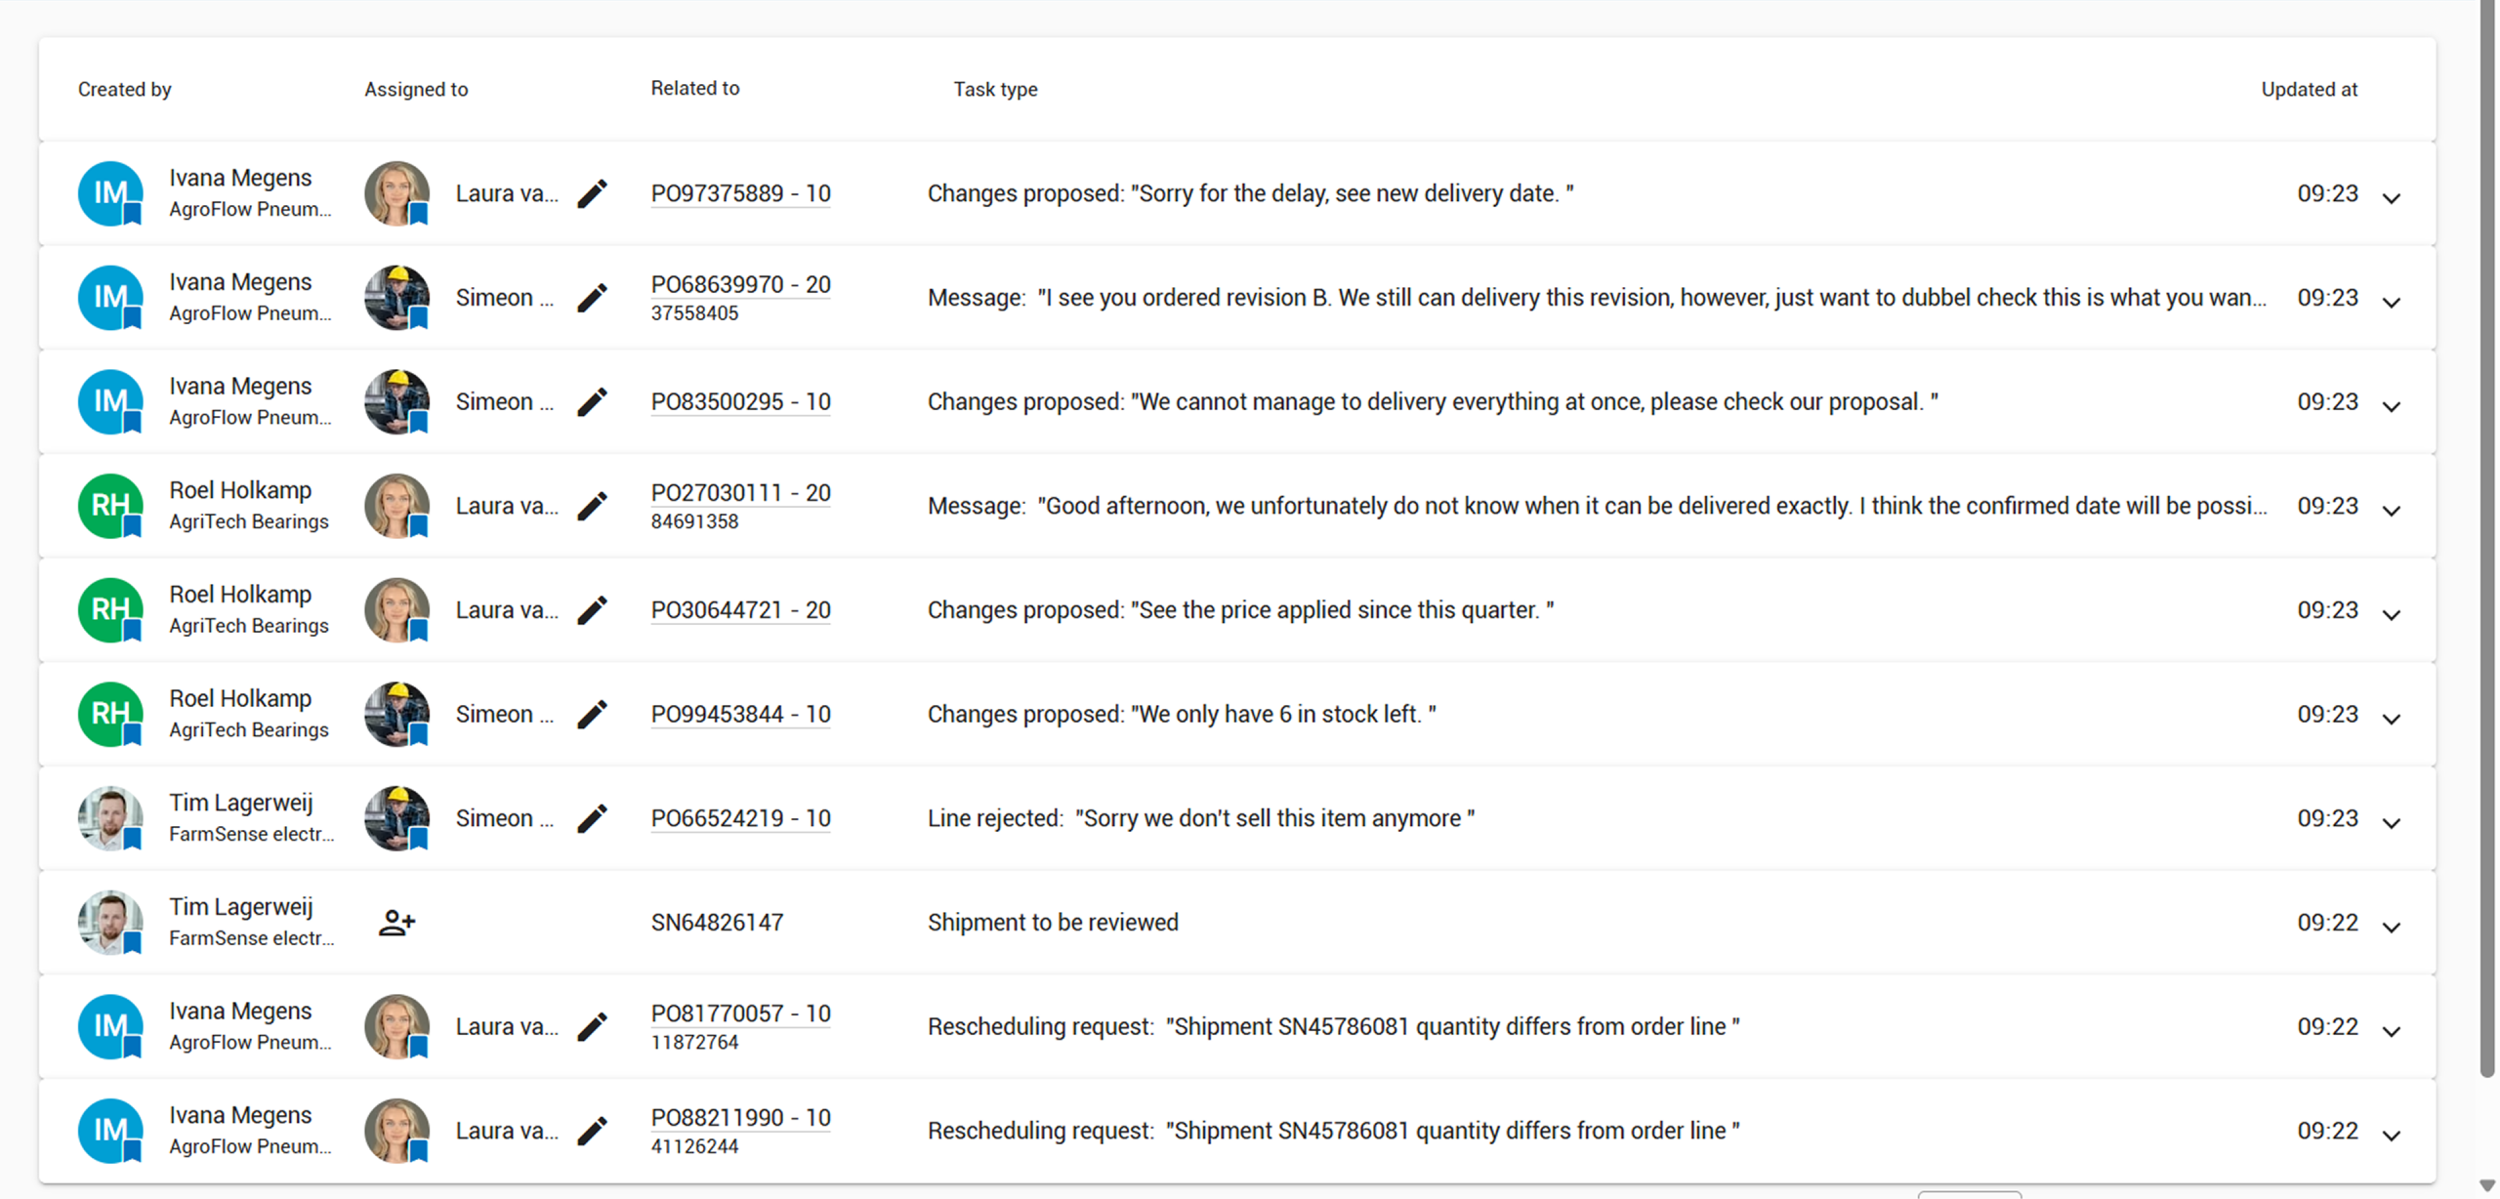Click edit pencil on PO88211990 - 10 row
The image size is (2500, 1199).
[x=592, y=1131]
